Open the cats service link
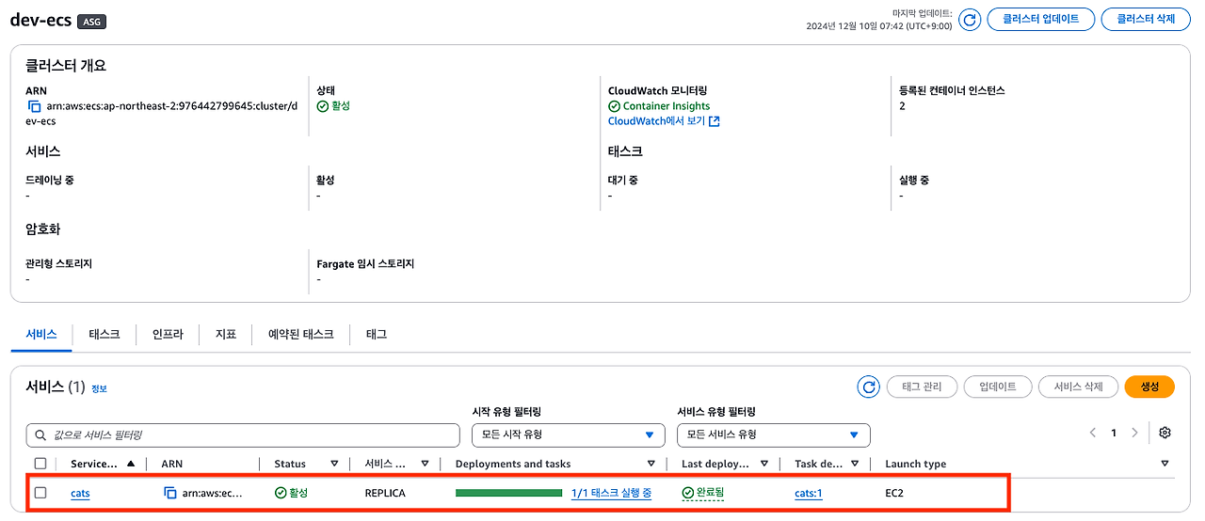This screenshot has height=521, width=1205. (x=80, y=493)
